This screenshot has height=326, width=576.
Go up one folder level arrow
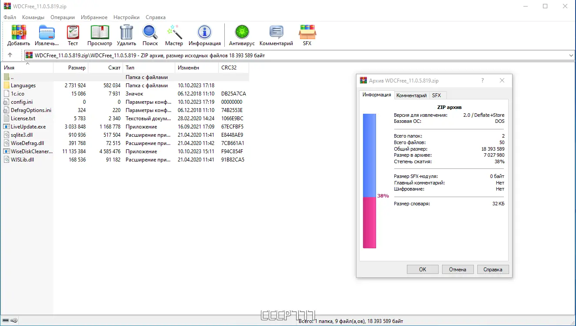[x=10, y=55]
